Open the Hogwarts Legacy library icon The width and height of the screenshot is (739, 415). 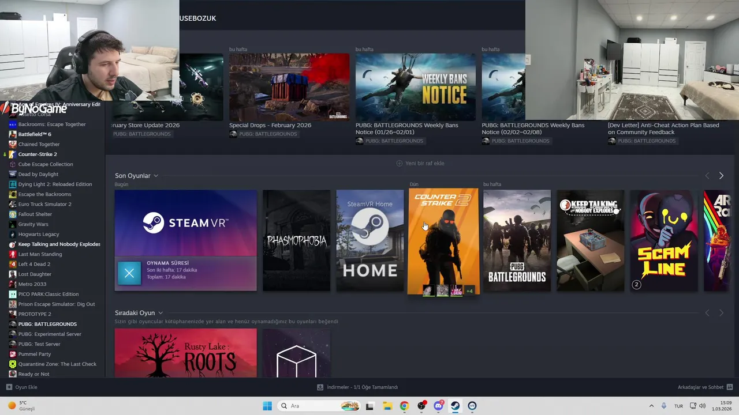click(x=13, y=234)
